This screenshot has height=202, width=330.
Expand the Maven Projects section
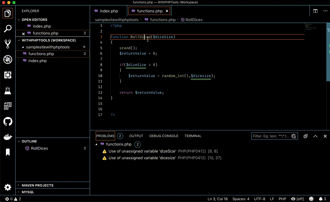pyautogui.click(x=19, y=185)
